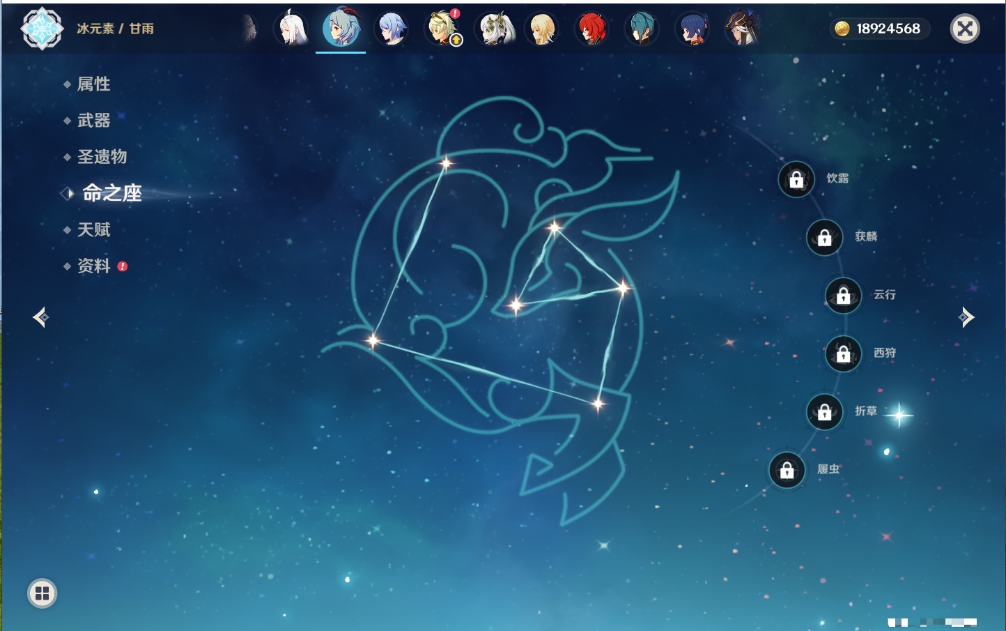
Task: Switch to previous character with left arrow
Action: (x=40, y=317)
